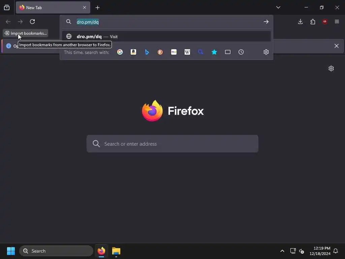Search this time with Wikipedia
Image resolution: width=345 pixels, height=259 pixels.
coord(187,52)
